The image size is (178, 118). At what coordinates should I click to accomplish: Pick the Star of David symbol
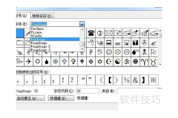click(x=100, y=62)
